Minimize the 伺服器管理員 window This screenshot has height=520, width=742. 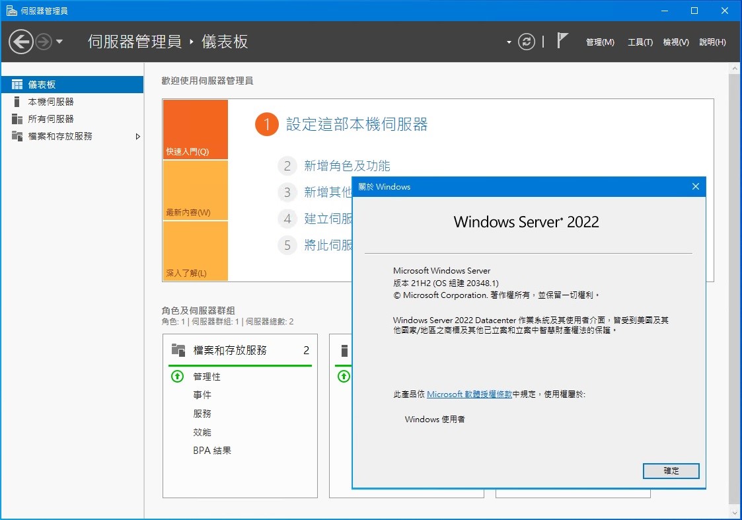click(x=665, y=11)
